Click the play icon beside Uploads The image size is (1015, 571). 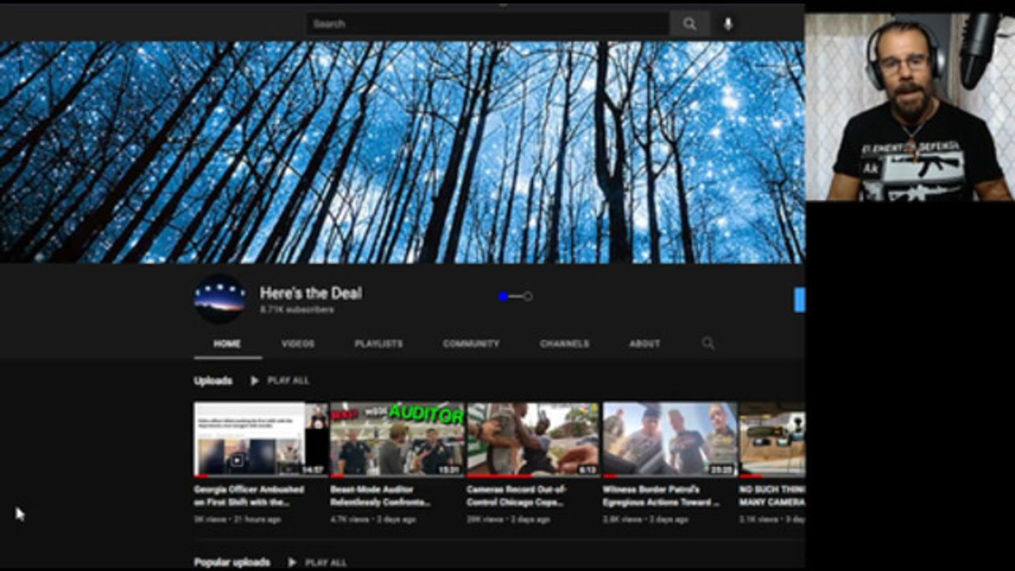point(255,381)
